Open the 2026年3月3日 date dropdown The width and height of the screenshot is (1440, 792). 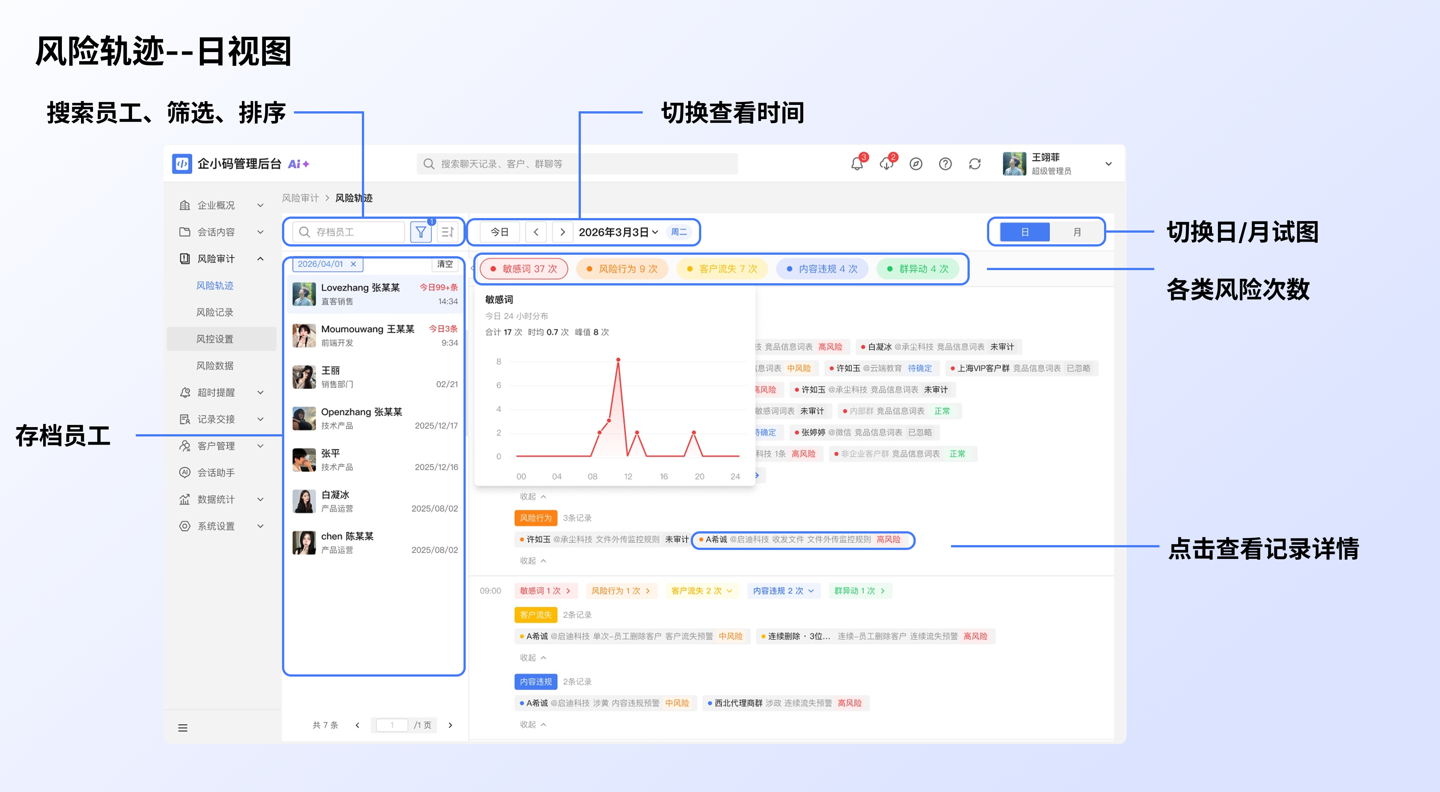pyautogui.click(x=618, y=232)
